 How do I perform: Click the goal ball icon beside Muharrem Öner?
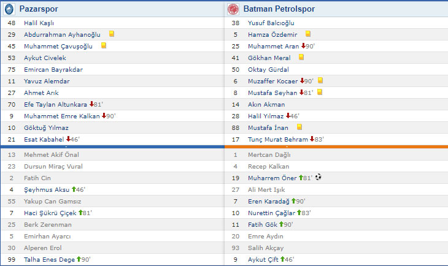[x=318, y=178]
